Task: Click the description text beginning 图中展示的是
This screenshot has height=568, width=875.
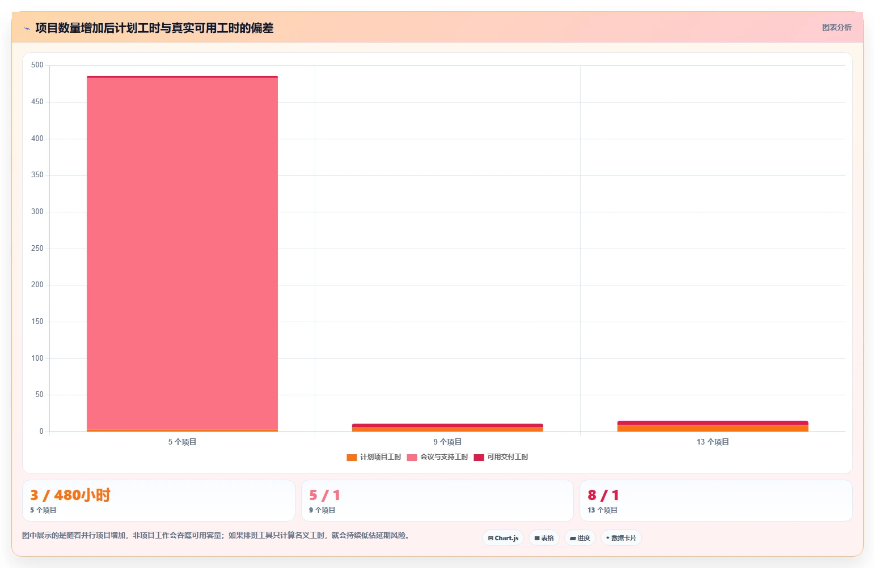Action: (x=215, y=535)
